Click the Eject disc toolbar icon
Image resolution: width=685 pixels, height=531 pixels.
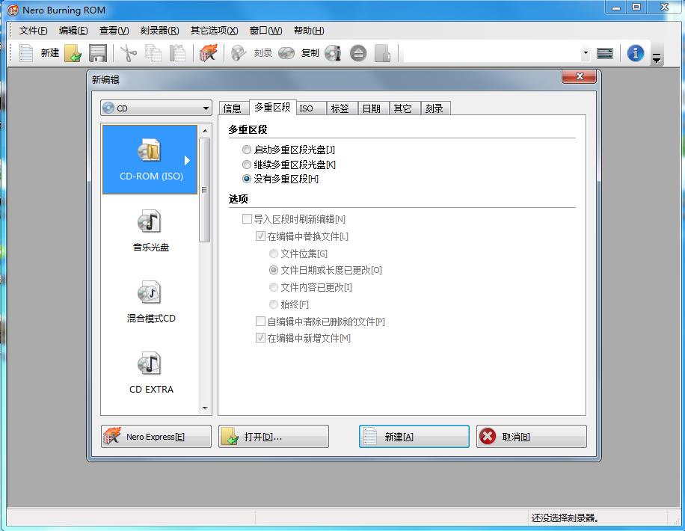click(358, 53)
